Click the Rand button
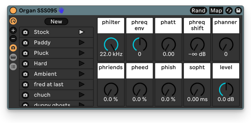The height and width of the screenshot is (123, 251). coord(199,11)
